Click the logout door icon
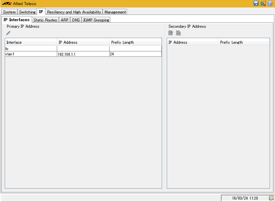Image resolution: width=275 pixels, height=202 pixels. point(263,3)
